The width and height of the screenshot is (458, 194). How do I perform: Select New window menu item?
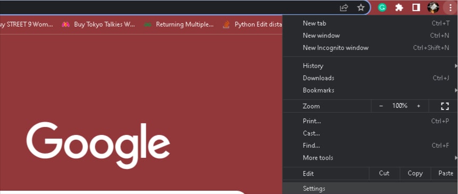click(370, 36)
